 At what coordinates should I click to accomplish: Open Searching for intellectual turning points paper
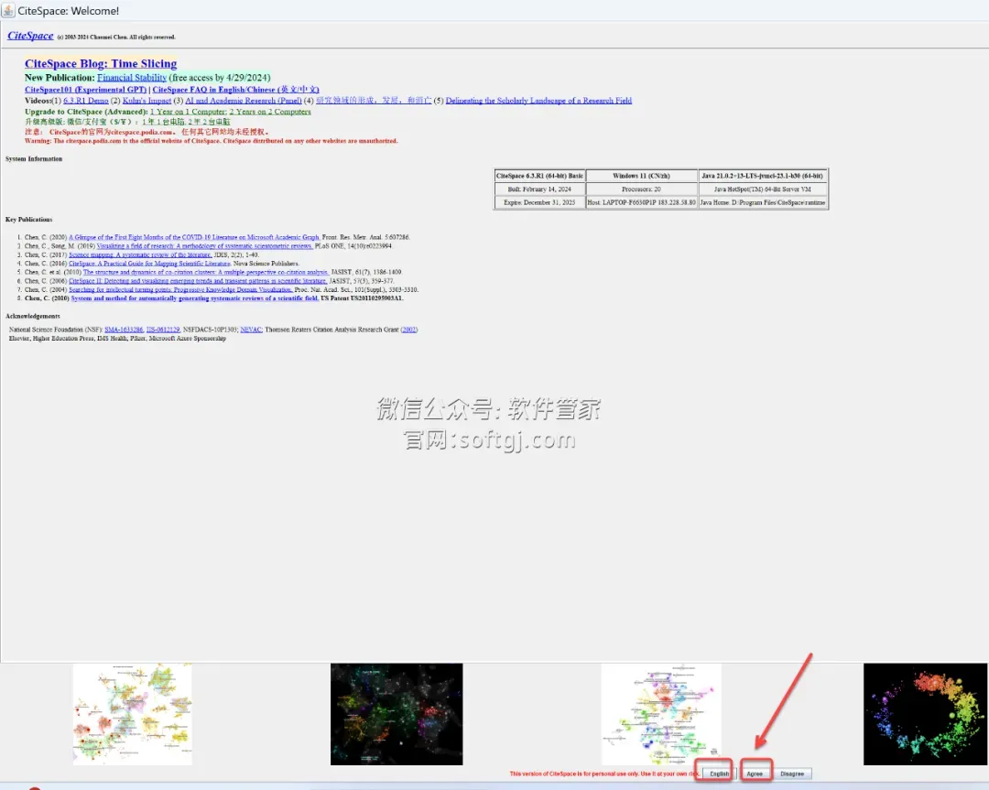(x=181, y=290)
